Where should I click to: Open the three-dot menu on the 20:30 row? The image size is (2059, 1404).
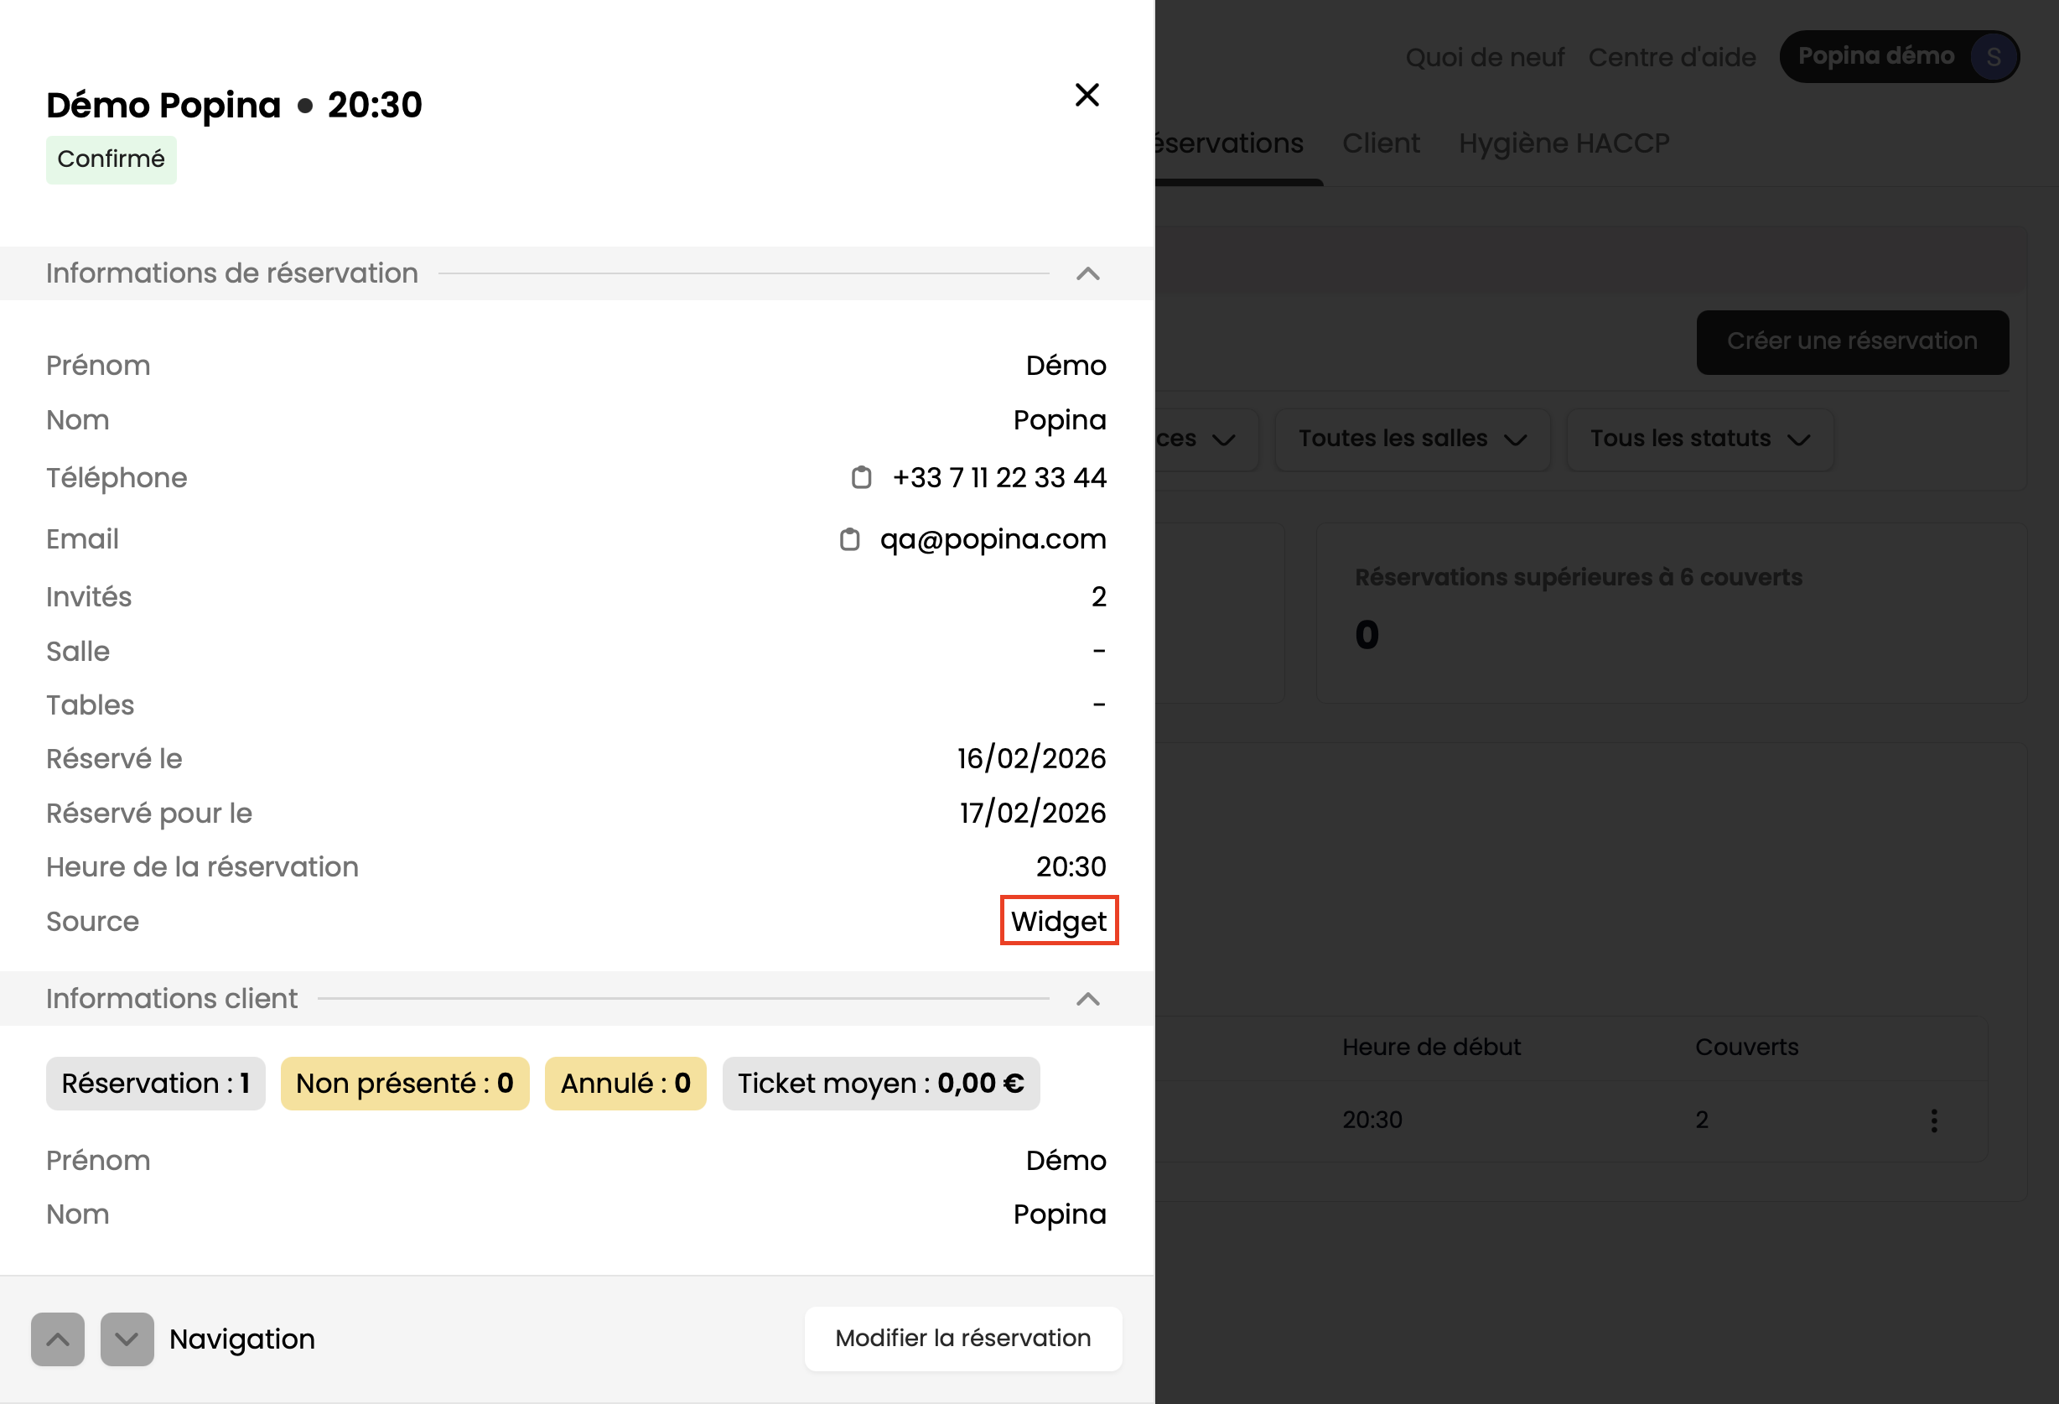coord(1934,1121)
